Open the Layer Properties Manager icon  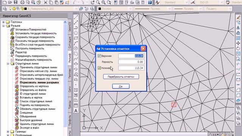(5, 9)
